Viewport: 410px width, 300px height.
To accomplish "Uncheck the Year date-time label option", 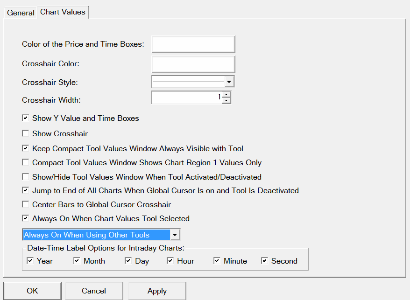I will click(x=30, y=261).
